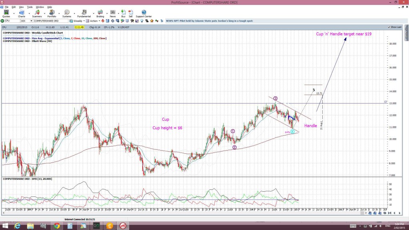Click the blue floppy disk save icon
Screen dimensions: 409x230
pos(107,21)
